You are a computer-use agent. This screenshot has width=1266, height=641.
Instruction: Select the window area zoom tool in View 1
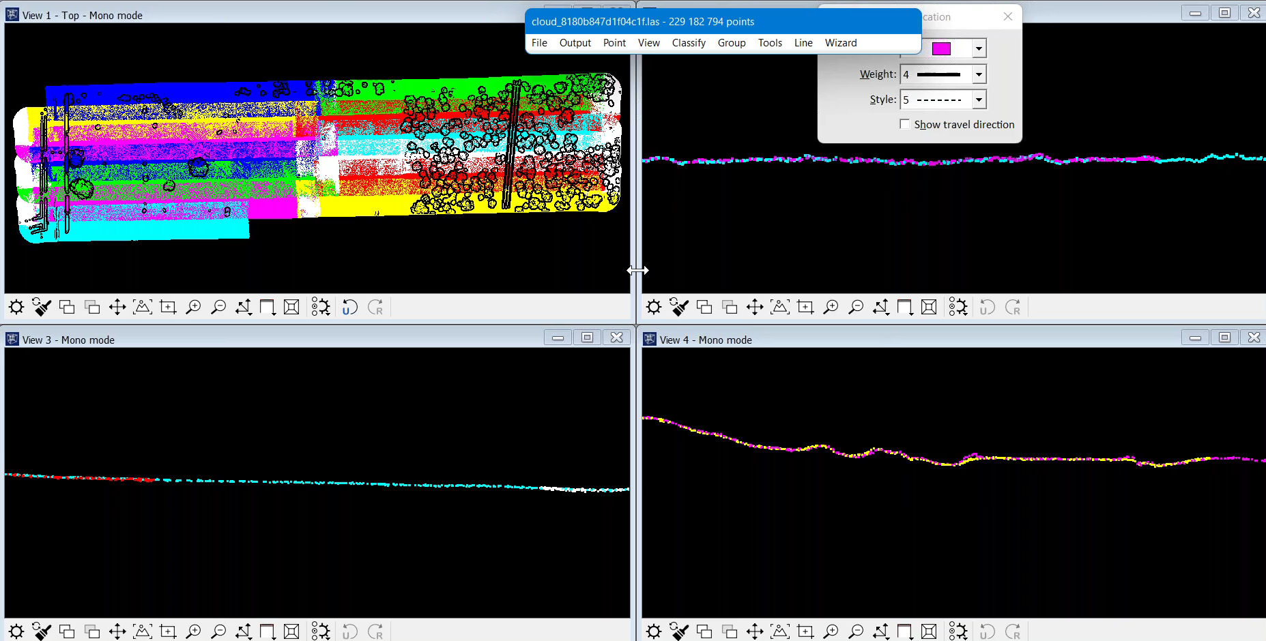168,307
